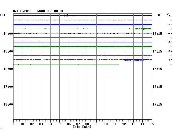The height and width of the screenshot is (131, 173).
Task: Click minute tick label "10"
Action: coord(106,124)
